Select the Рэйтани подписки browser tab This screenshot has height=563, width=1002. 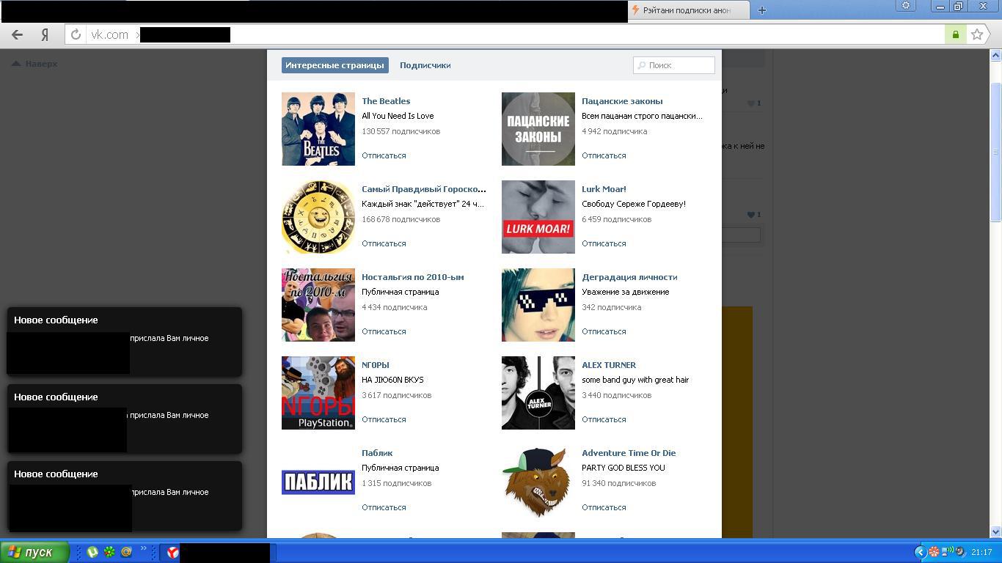point(688,10)
